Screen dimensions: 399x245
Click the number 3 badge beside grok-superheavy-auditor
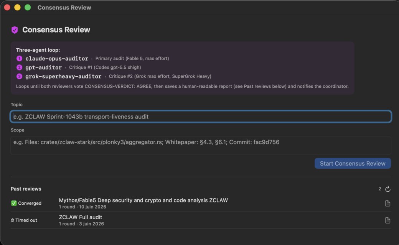[x=19, y=76]
